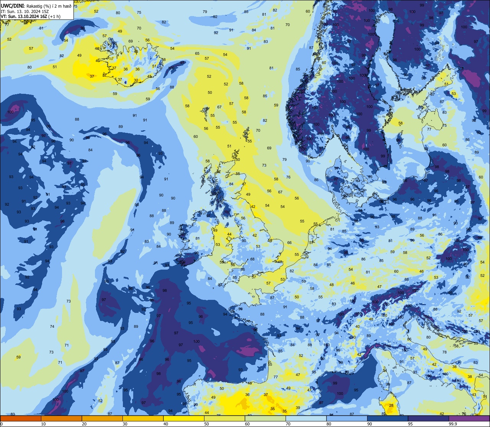Click the 'IT: Sun. 13. 10. 2024 15Z' line

pyautogui.click(x=24, y=11)
